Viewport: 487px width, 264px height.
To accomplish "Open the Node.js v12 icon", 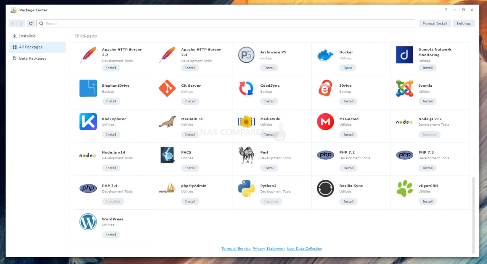I will coord(404,122).
